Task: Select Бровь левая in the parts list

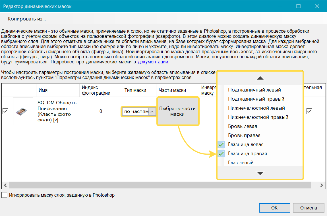Action: pyautogui.click(x=243, y=126)
